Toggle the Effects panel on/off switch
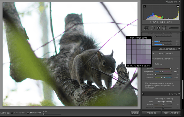This screenshot has height=117, width=184. [143, 94]
